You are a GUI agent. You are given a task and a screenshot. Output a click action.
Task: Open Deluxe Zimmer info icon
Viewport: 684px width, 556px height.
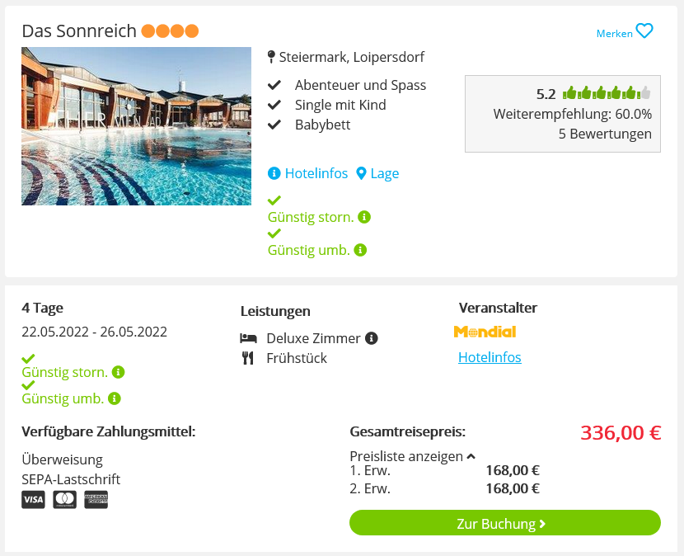[x=372, y=338]
